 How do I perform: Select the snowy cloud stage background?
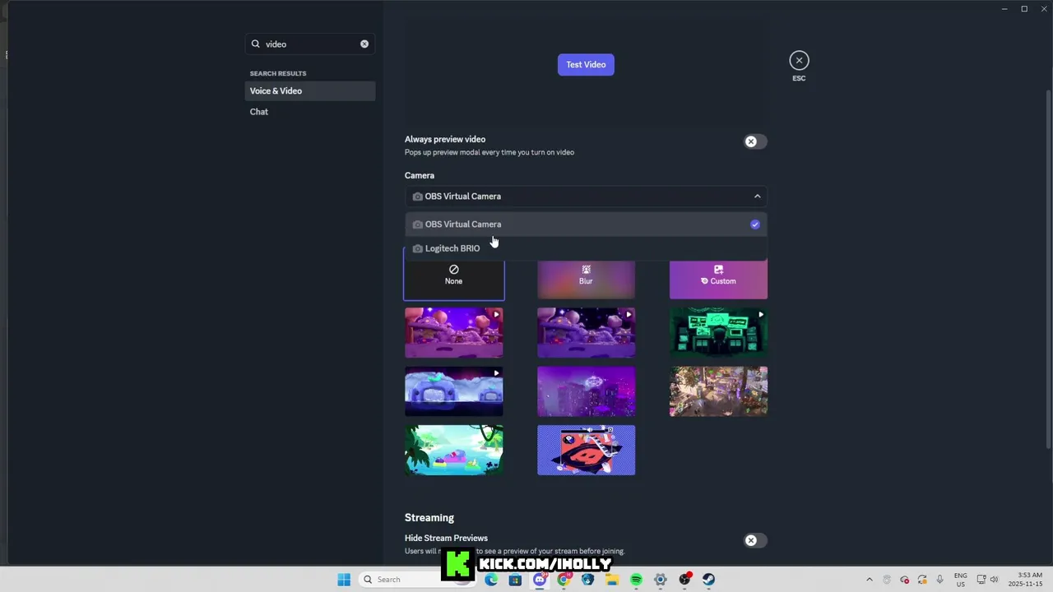(454, 391)
